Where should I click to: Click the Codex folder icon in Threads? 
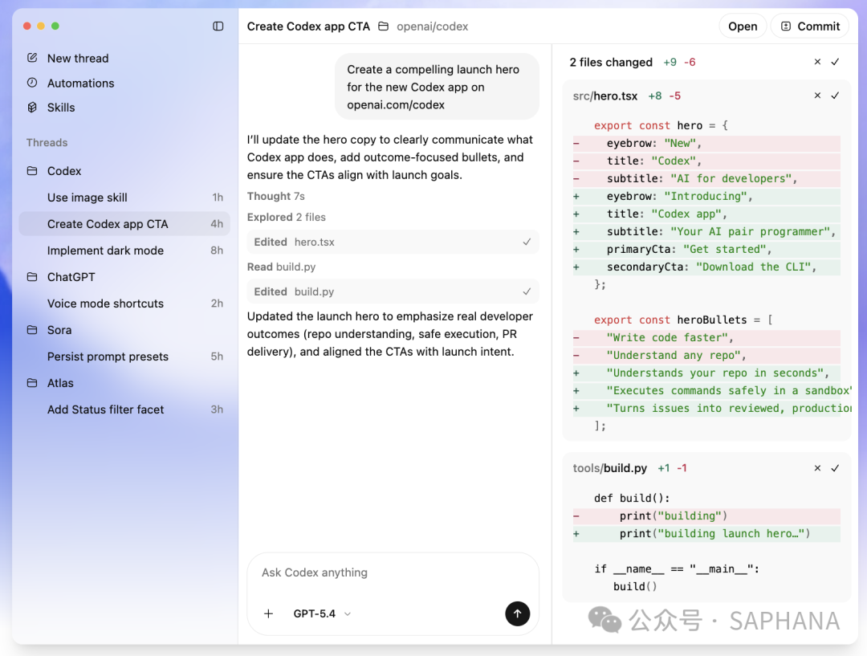[32, 171]
